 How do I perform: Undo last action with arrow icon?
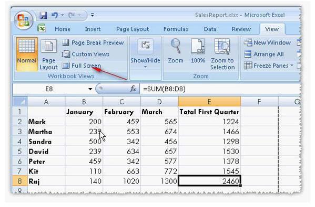55,15
